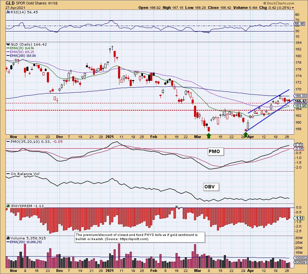The height and width of the screenshot is (274, 308).
Task: Click the PHYS premium/discount explanation note
Action: (x=140, y=237)
